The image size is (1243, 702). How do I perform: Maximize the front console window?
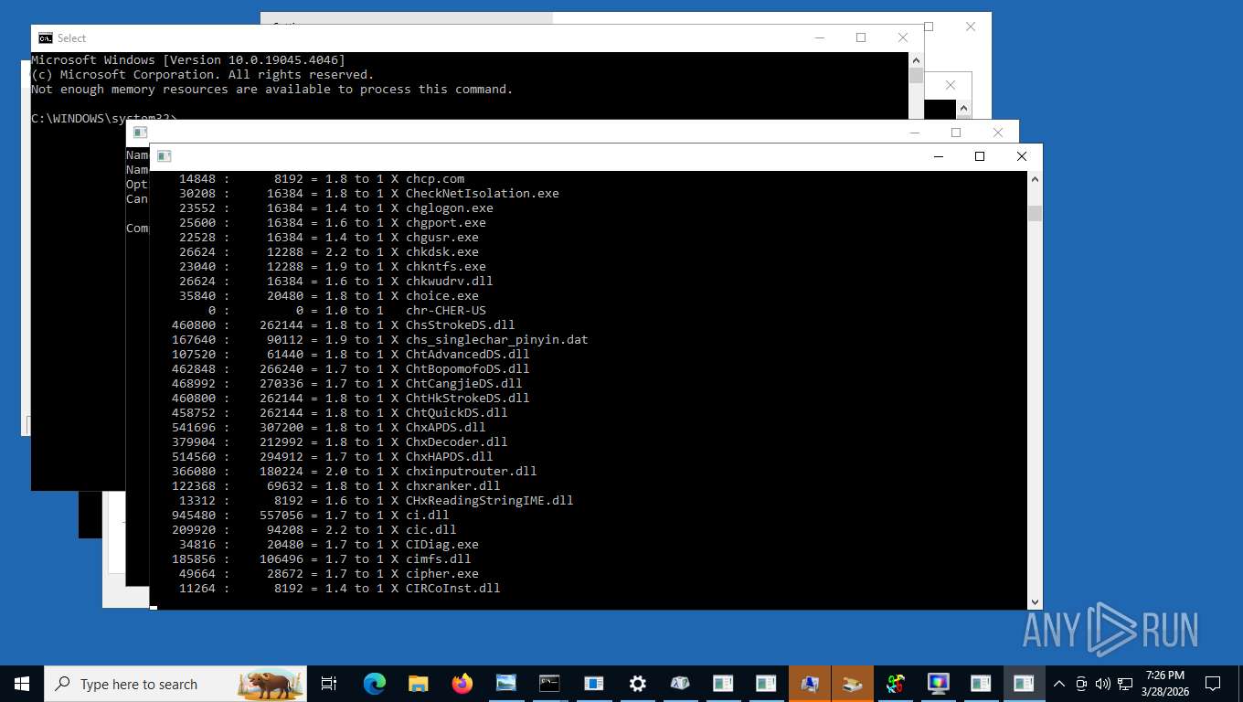980,156
